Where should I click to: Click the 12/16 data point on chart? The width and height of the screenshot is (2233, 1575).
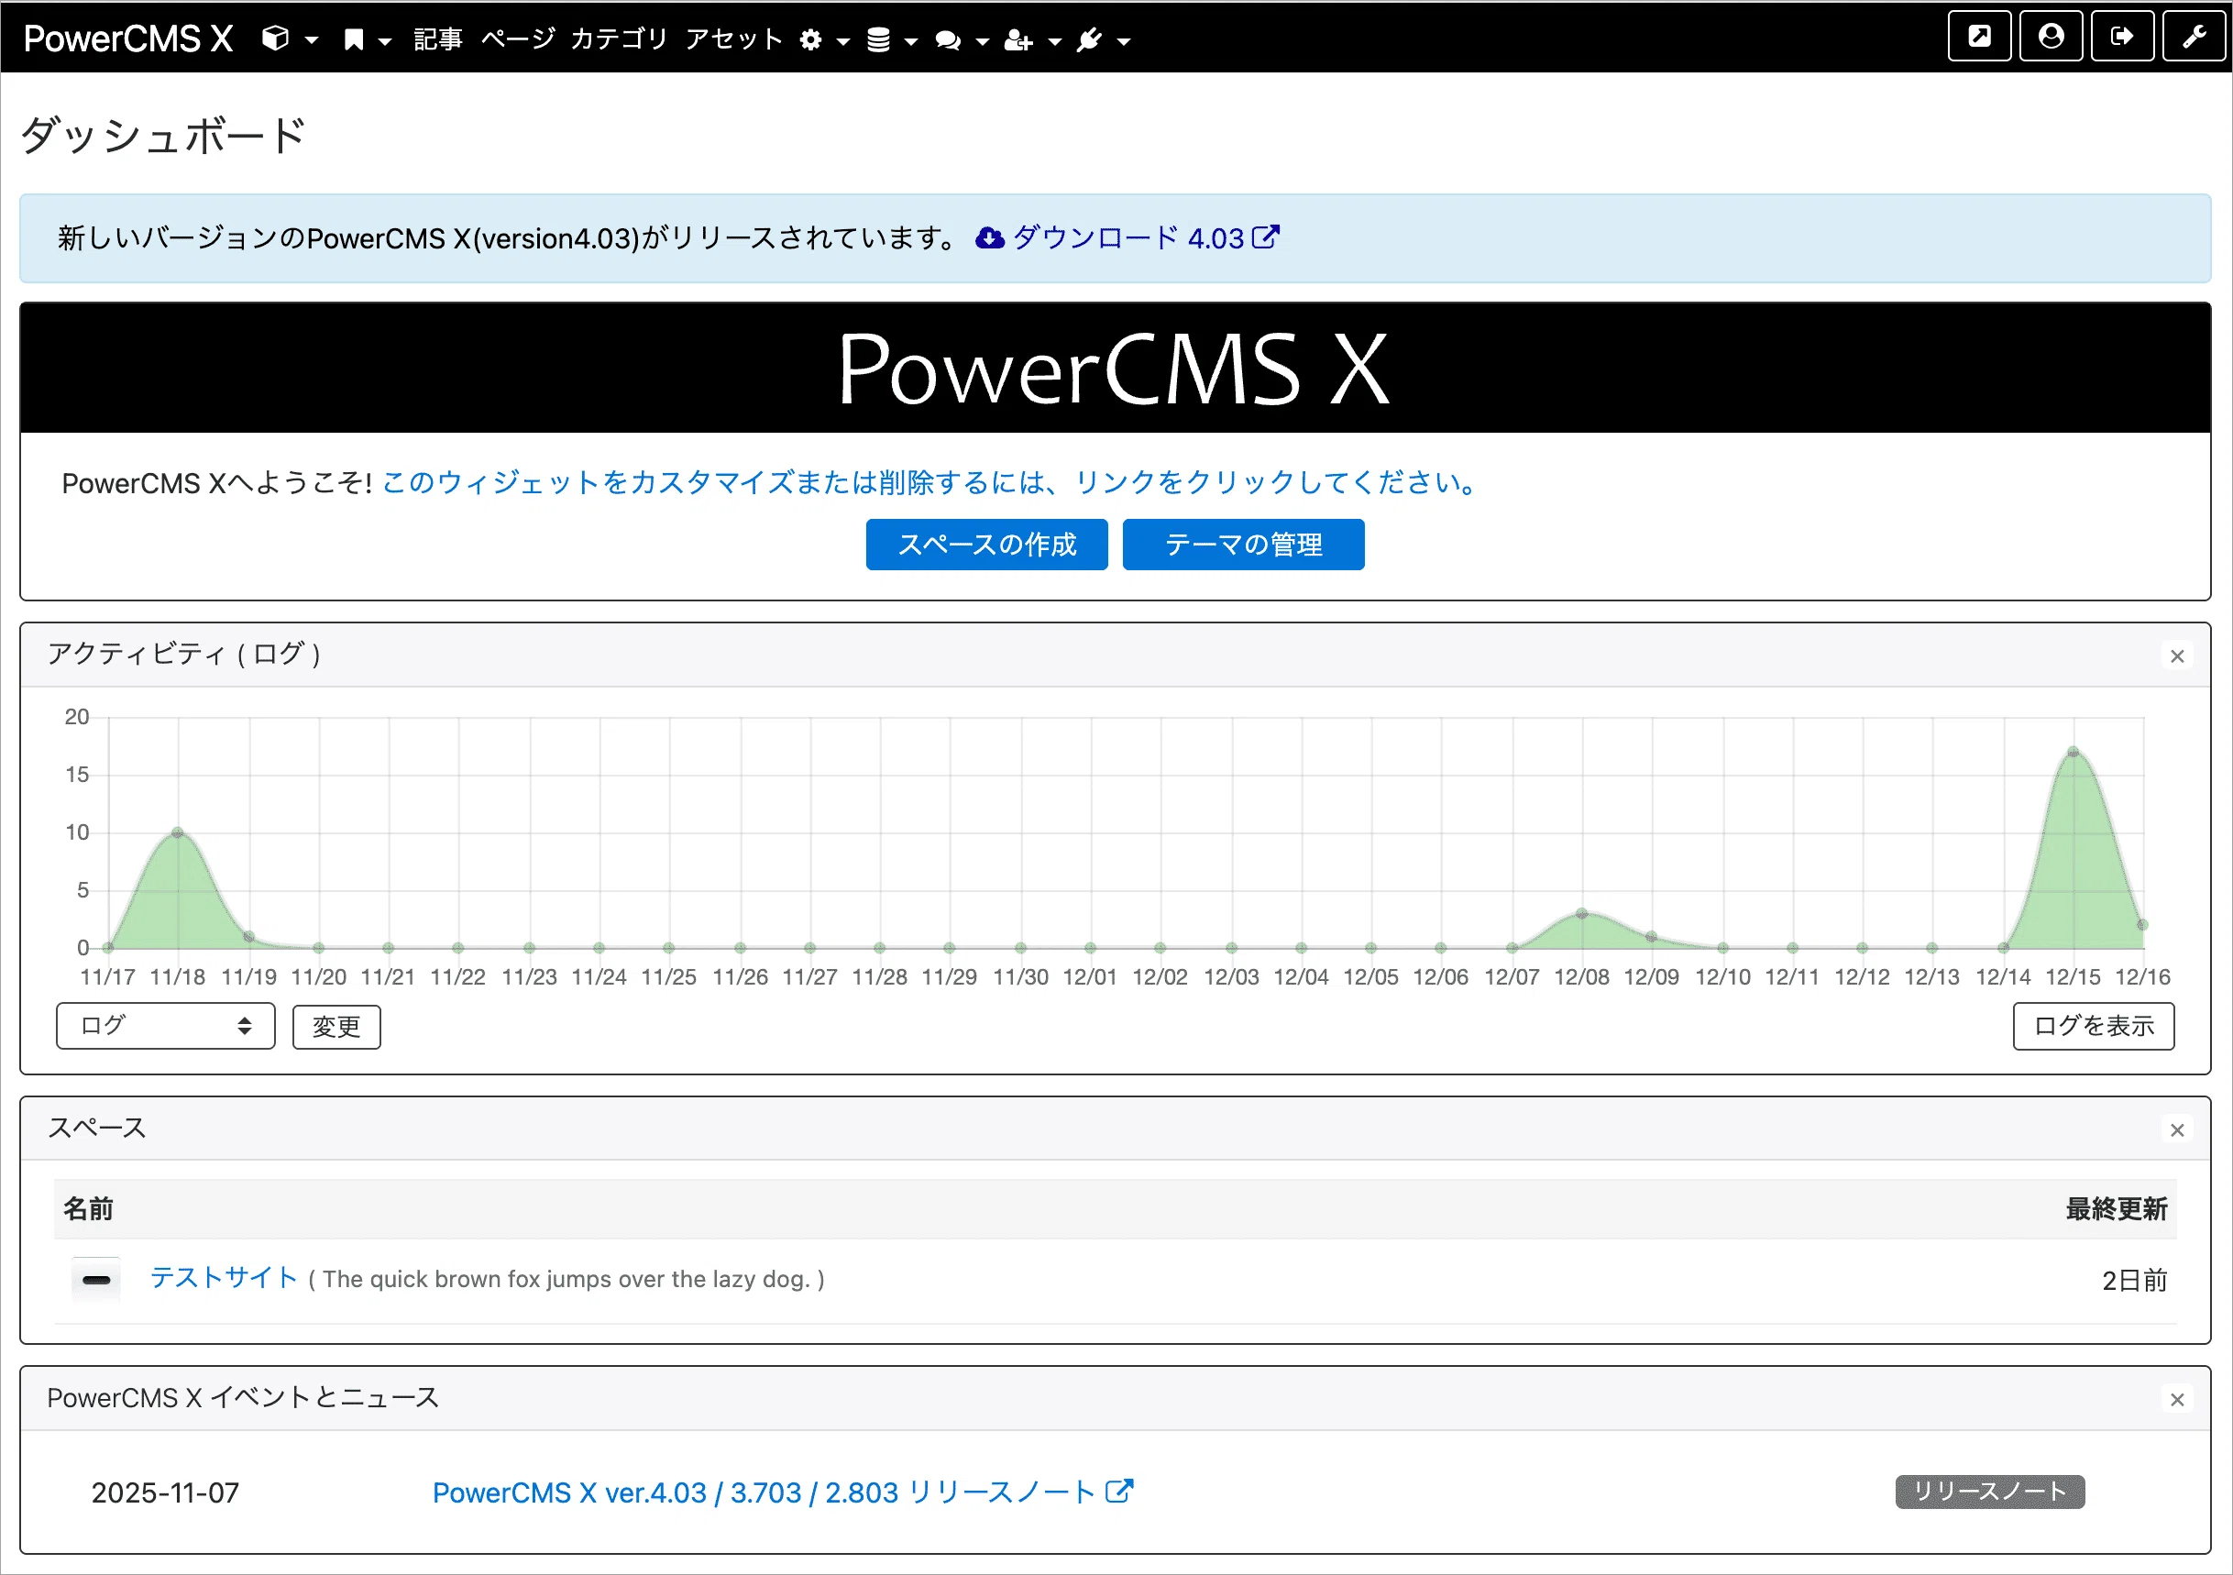pos(2141,925)
